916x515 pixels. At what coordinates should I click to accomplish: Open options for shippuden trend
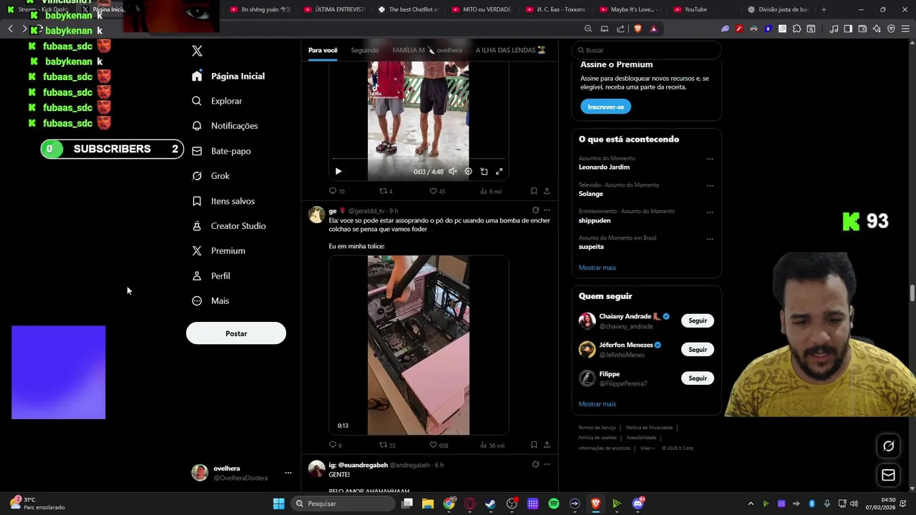coord(710,212)
